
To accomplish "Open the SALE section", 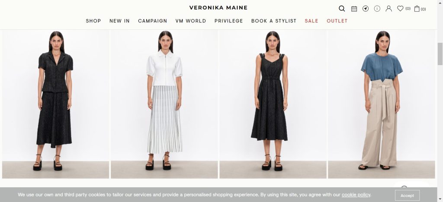I will [x=311, y=21].
